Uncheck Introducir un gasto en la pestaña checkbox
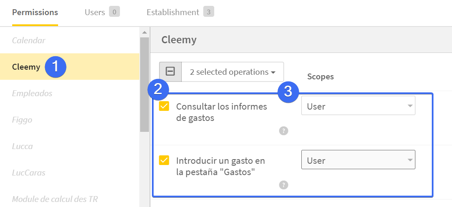452x207 pixels. click(164, 160)
